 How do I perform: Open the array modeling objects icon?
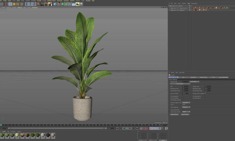point(66,4)
